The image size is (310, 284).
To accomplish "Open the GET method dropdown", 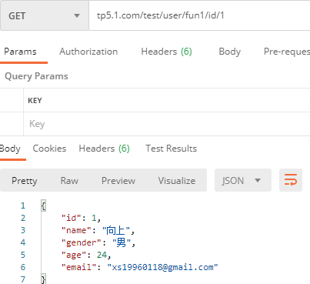I will click(x=45, y=16).
